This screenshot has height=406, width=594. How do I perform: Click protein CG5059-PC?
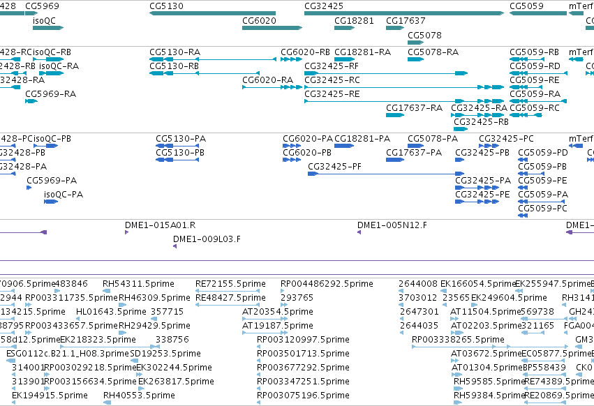523,216
